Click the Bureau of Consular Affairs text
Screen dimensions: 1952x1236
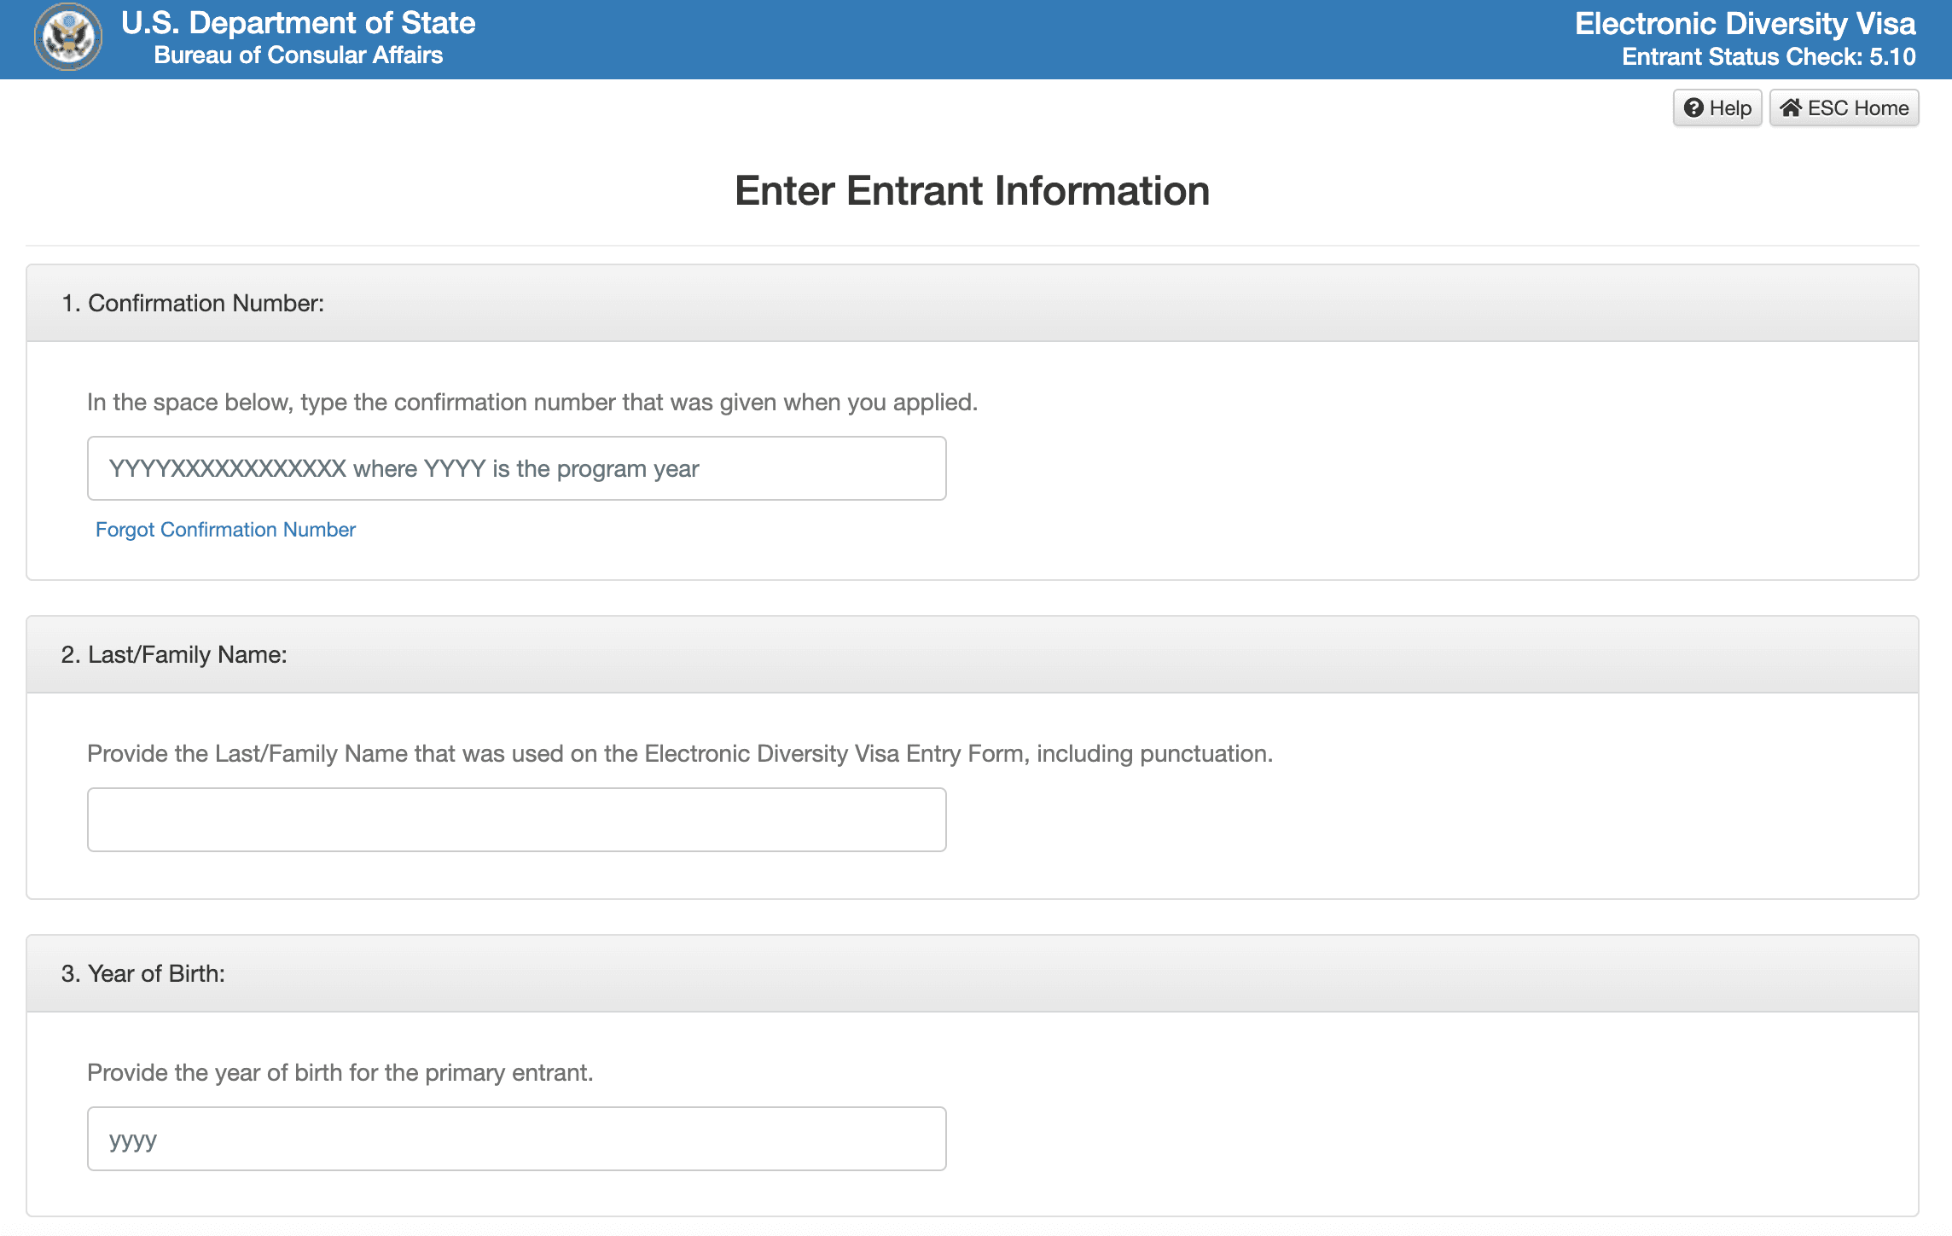click(x=298, y=55)
